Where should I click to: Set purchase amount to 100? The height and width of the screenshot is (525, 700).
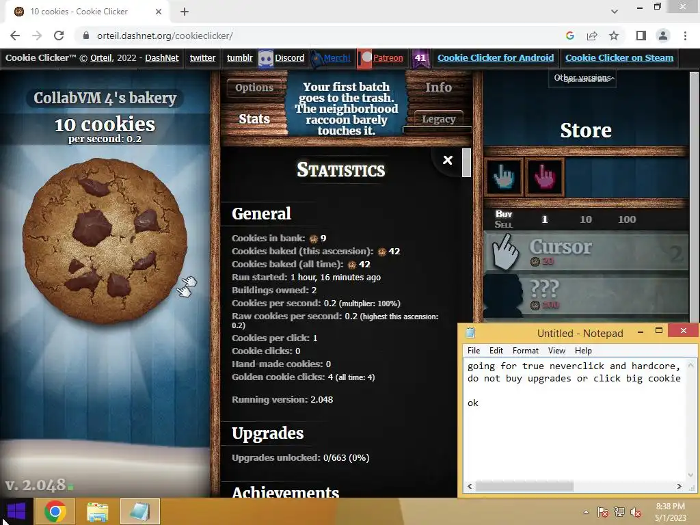pyautogui.click(x=627, y=219)
